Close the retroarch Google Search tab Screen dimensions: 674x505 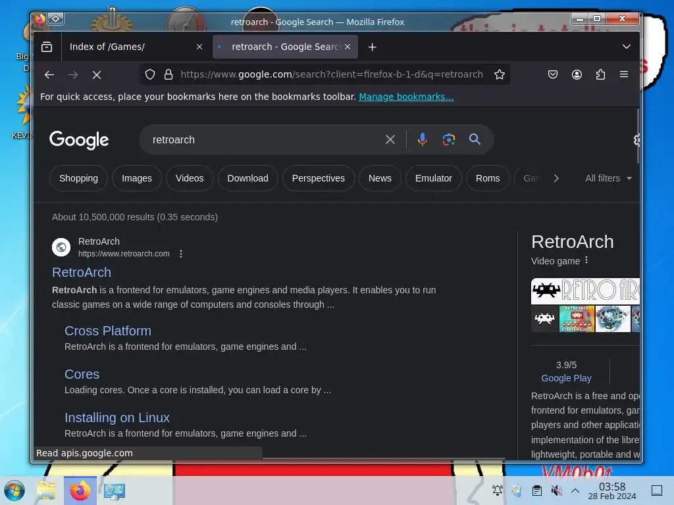point(348,47)
